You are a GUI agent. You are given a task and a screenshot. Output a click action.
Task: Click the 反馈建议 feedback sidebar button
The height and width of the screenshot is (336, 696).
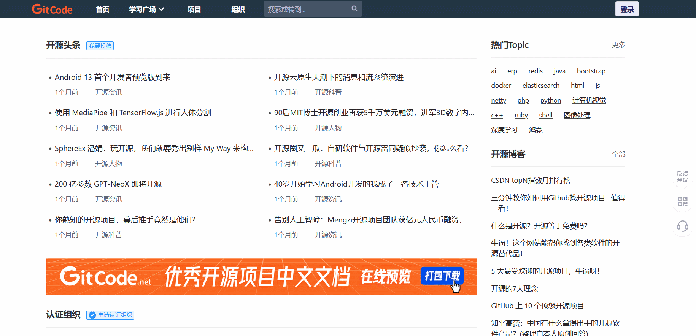(682, 177)
